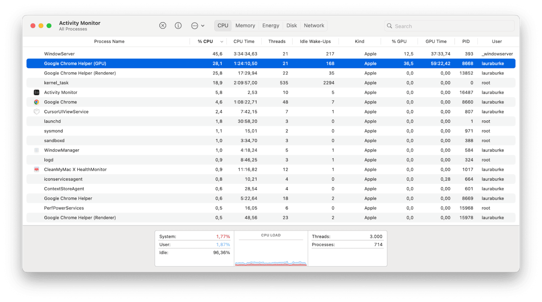The height and width of the screenshot is (302, 542).
Task: Click the stop process (X) icon
Action: coord(163,25)
